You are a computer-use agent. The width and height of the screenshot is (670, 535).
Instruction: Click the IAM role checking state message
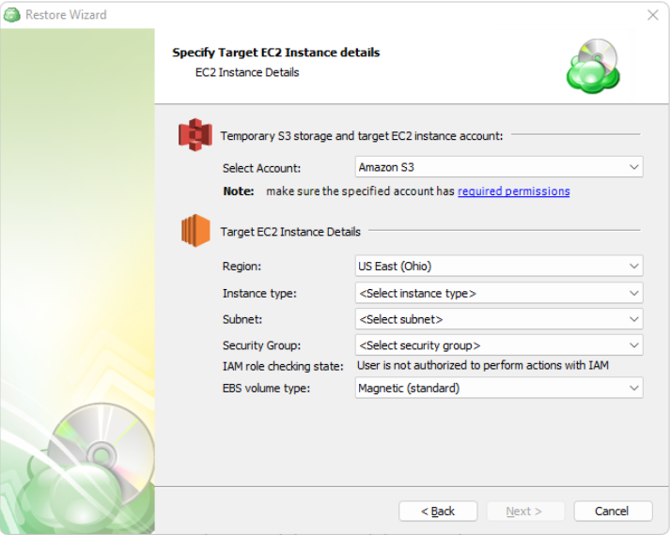[483, 365]
